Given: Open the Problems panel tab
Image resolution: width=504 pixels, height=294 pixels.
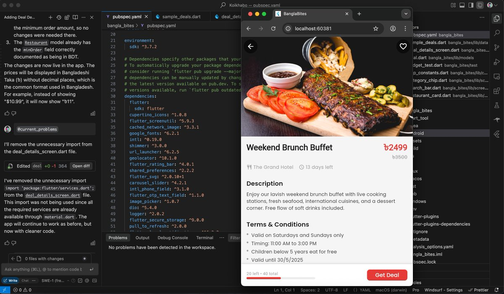Looking at the screenshot, I should 118,238.
